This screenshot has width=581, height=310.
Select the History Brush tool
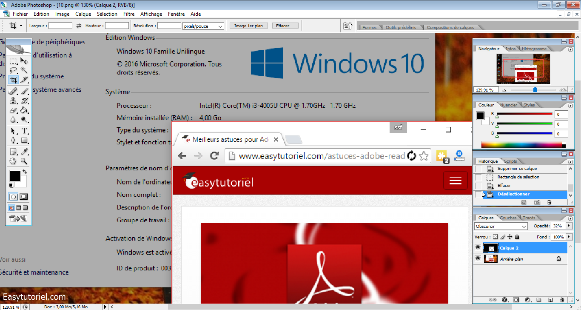[24, 101]
